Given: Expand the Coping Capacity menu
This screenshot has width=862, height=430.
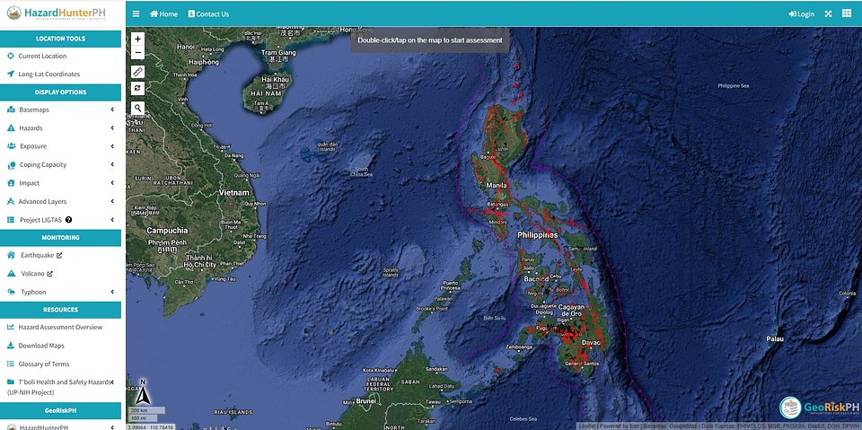Looking at the screenshot, I should (x=60, y=165).
